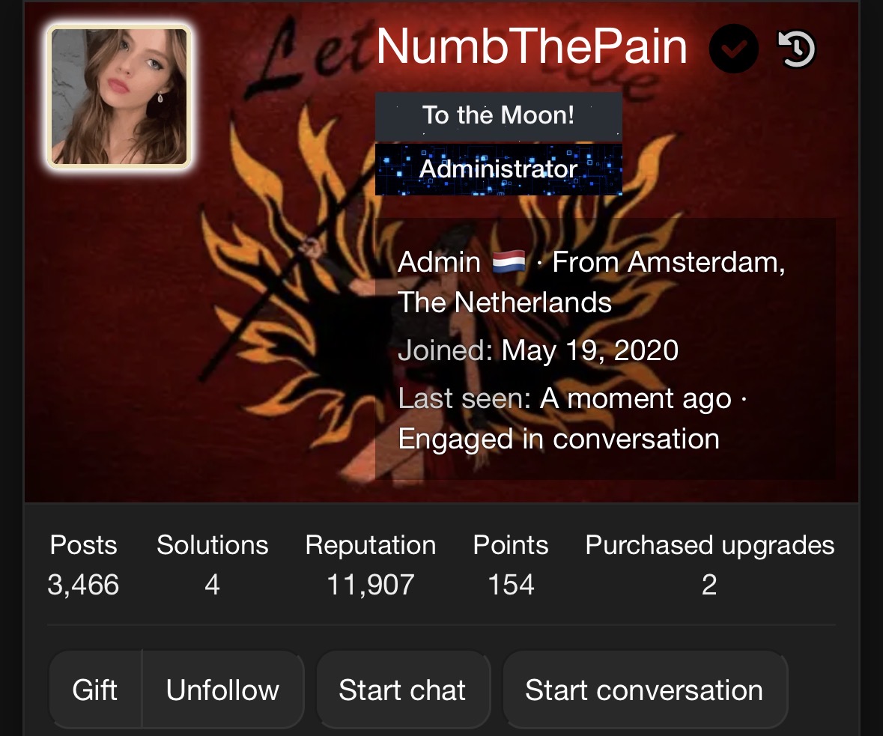Click the Start conversation button
This screenshot has height=736, width=883.
(644, 690)
